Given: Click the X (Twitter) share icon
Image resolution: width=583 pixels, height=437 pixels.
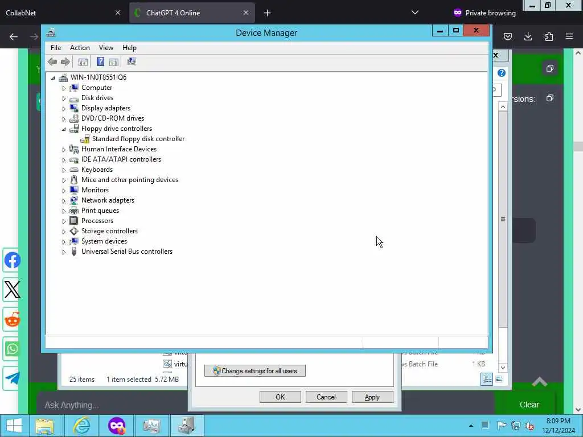Looking at the screenshot, I should [13, 290].
